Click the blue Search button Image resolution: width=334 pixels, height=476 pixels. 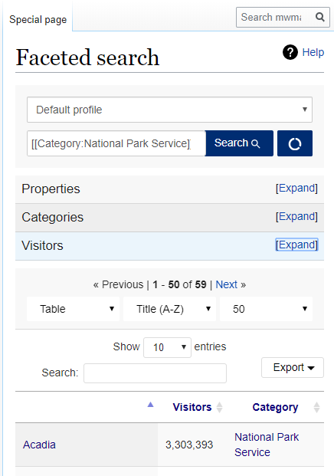click(x=239, y=143)
